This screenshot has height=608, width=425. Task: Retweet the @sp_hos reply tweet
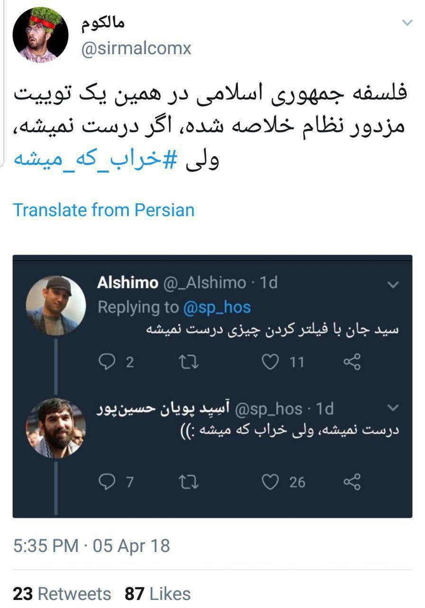(x=189, y=482)
